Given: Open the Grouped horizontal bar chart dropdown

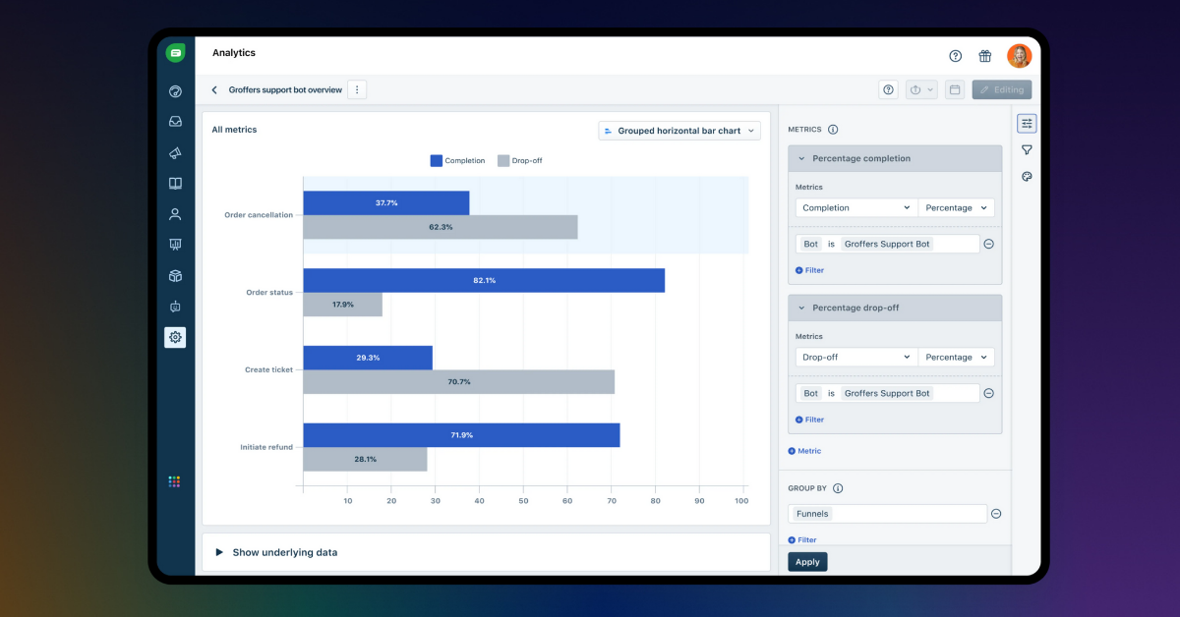Looking at the screenshot, I should [x=679, y=131].
